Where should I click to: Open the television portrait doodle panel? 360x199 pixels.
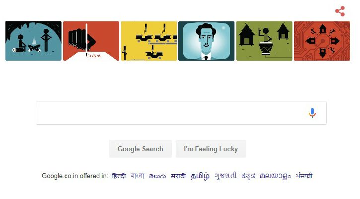tap(207, 41)
